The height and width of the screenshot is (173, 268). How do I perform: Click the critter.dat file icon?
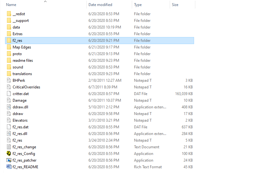pos(9,94)
